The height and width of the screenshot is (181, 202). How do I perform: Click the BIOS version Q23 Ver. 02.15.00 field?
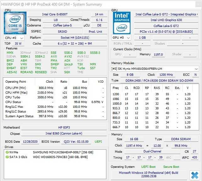coord(76,142)
